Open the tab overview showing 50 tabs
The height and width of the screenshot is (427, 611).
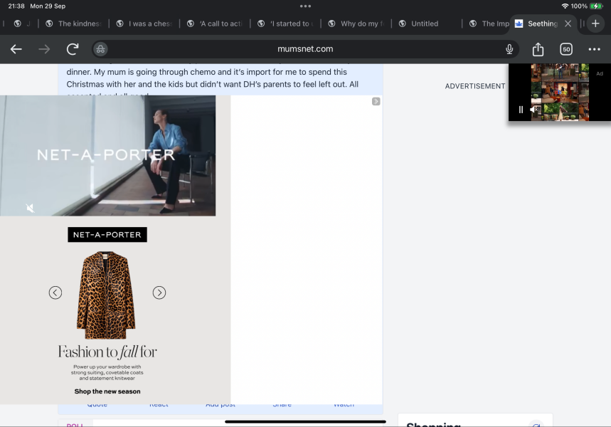pyautogui.click(x=566, y=49)
